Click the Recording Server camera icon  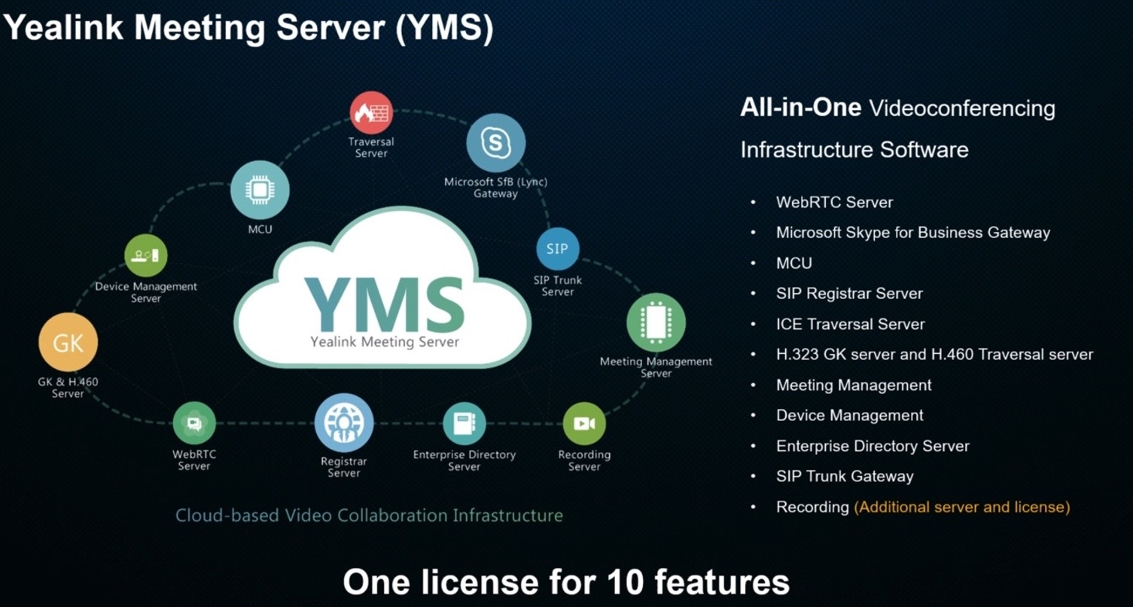[584, 423]
